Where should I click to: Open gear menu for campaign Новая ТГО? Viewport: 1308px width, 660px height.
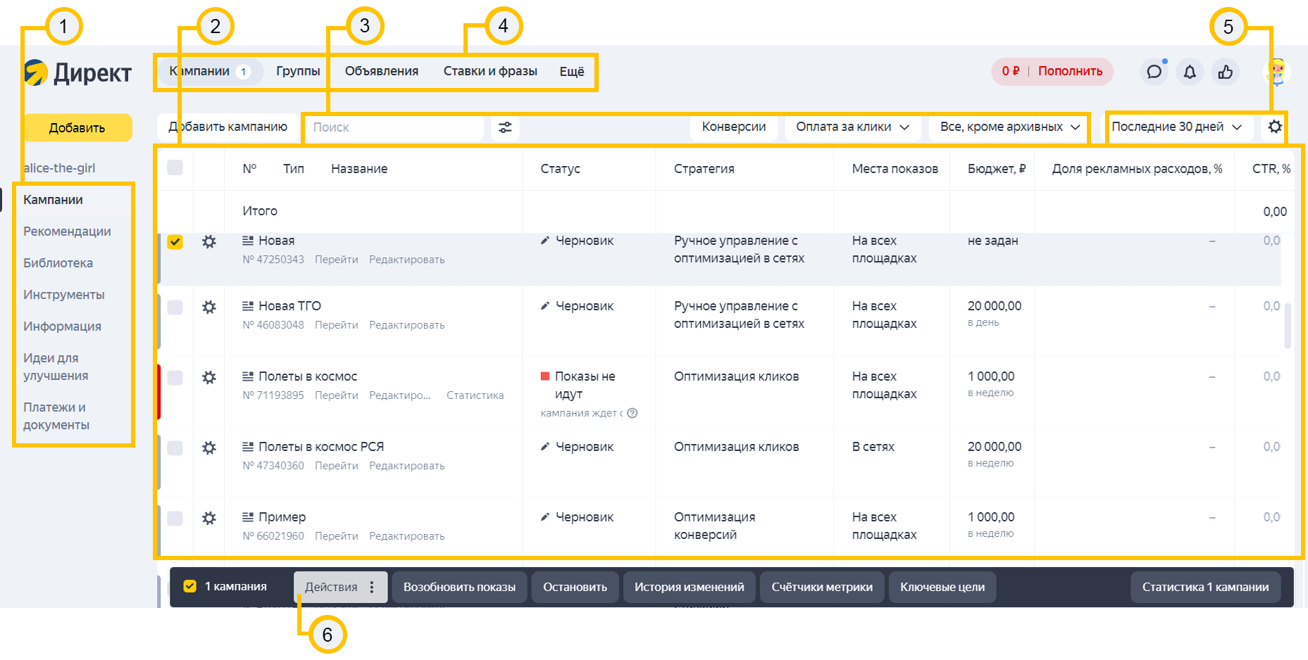209,307
